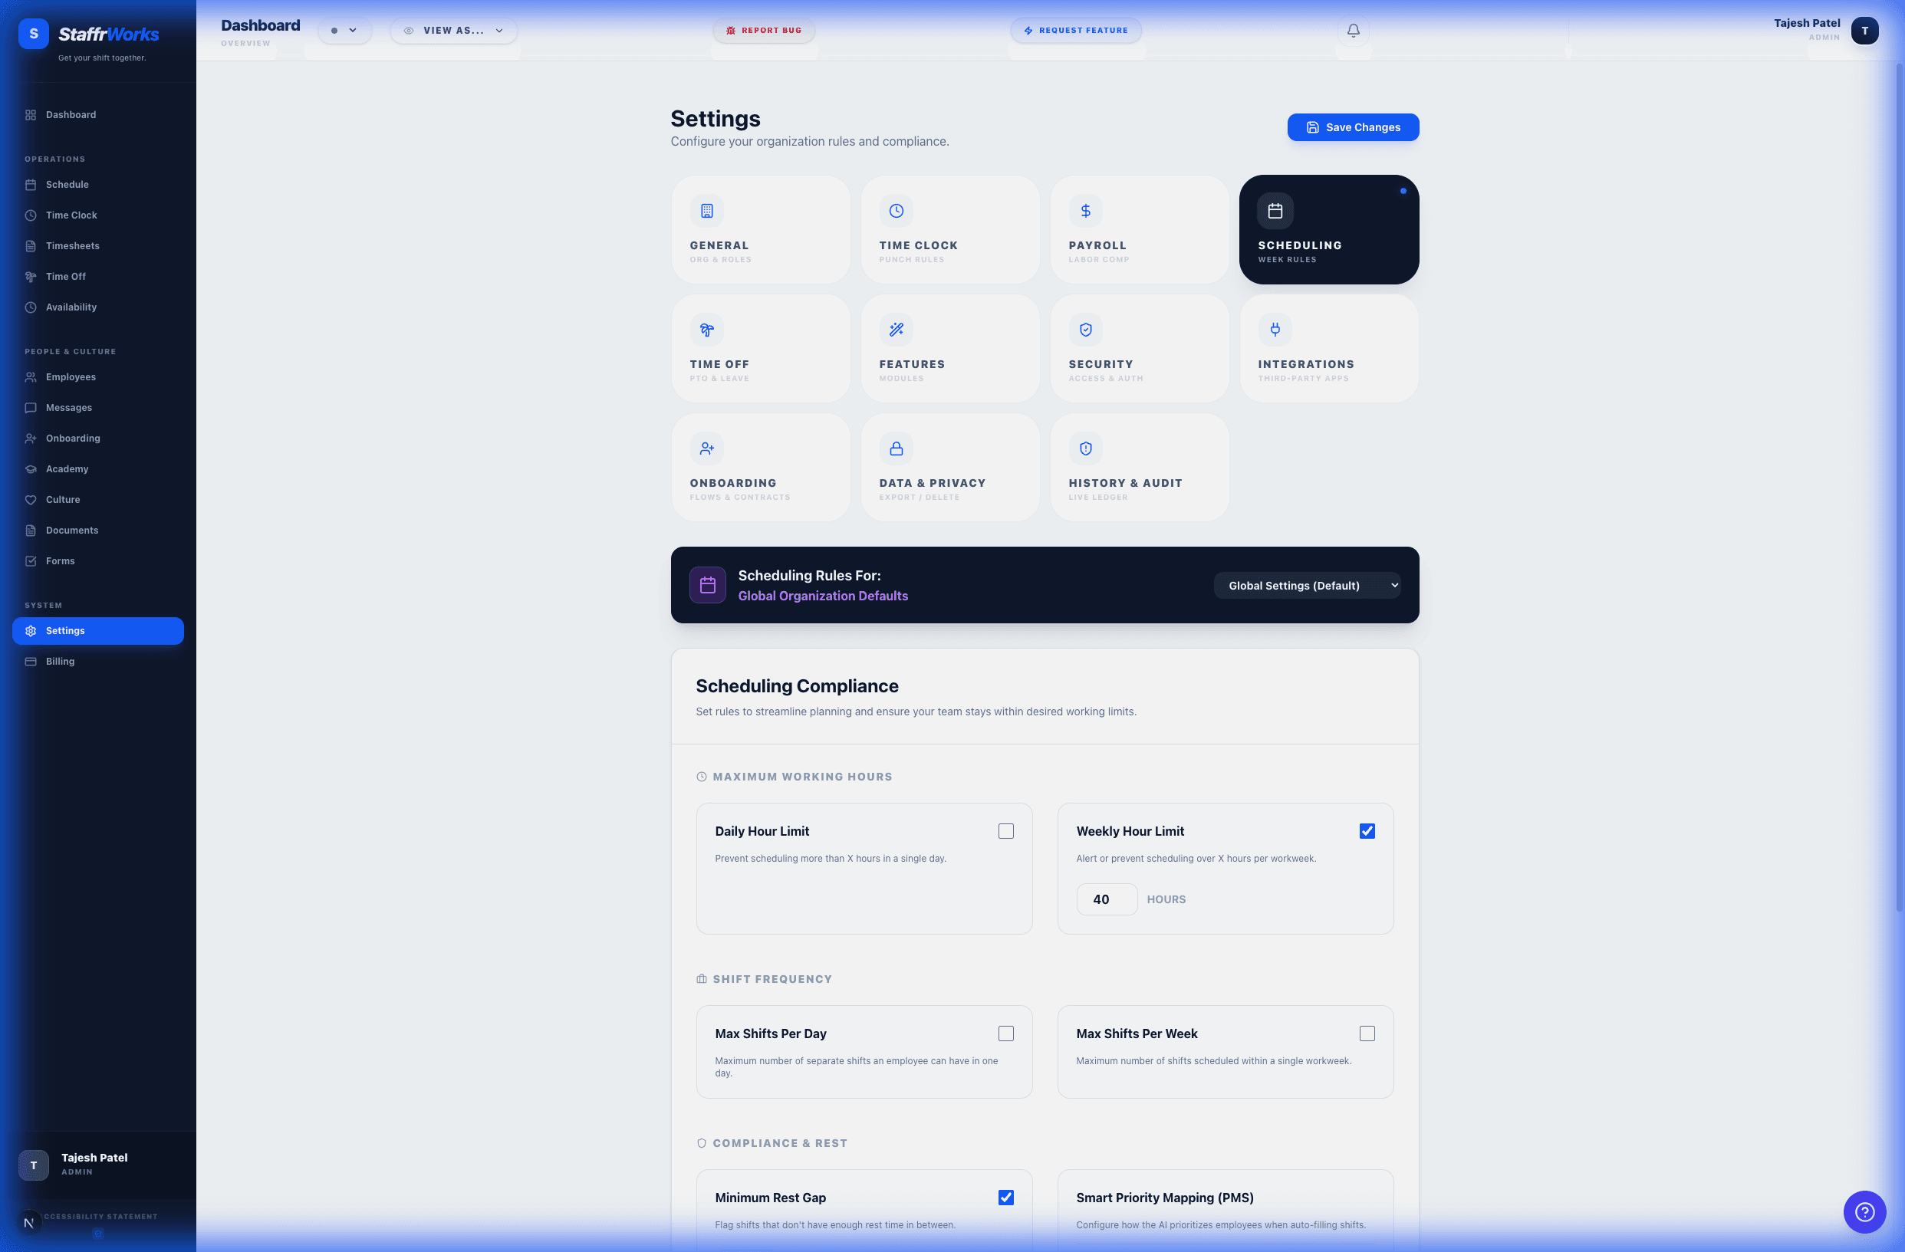Open Integrations third-party apps settings
This screenshot has width=1905, height=1252.
coord(1328,348)
